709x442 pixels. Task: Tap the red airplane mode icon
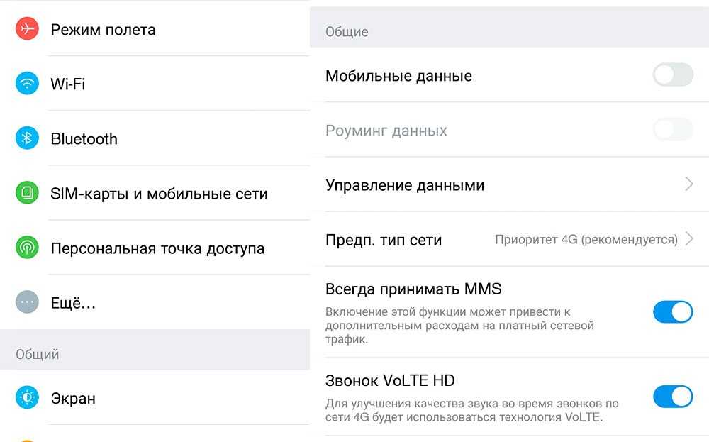(x=27, y=29)
